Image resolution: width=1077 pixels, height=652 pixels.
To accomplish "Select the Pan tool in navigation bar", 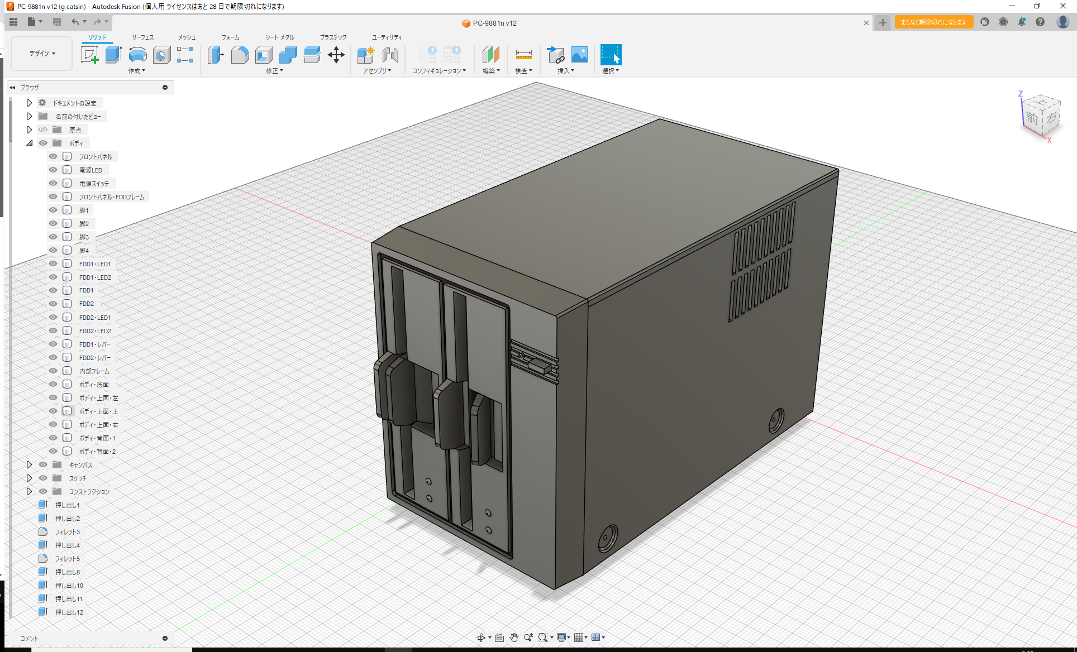I will [514, 637].
